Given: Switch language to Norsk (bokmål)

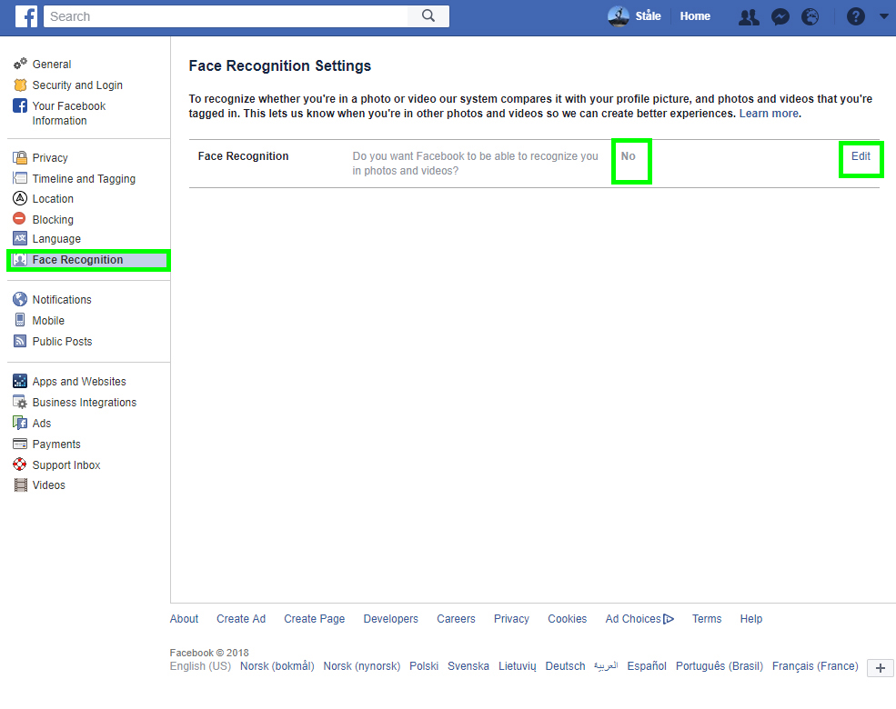Looking at the screenshot, I should tap(277, 666).
